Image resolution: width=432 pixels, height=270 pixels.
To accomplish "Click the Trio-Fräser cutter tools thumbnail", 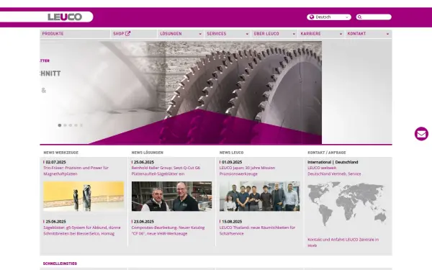I will pos(84,196).
